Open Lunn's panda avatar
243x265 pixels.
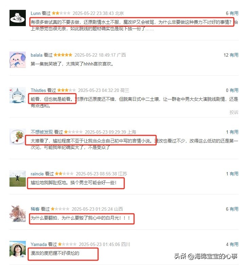(x=18, y=18)
